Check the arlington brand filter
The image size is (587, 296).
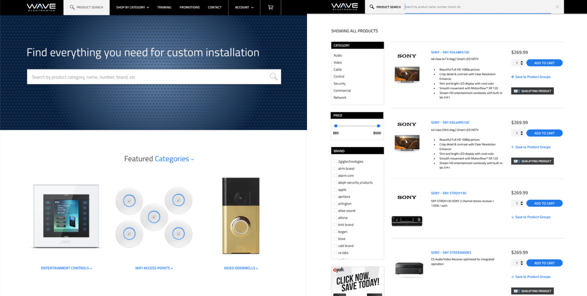(x=335, y=203)
